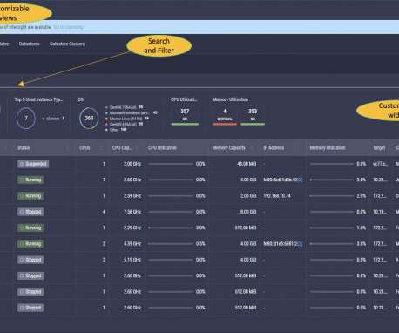Click the 2.00 GHz CPU capacity cell
The image size is (399, 333).
click(132, 164)
